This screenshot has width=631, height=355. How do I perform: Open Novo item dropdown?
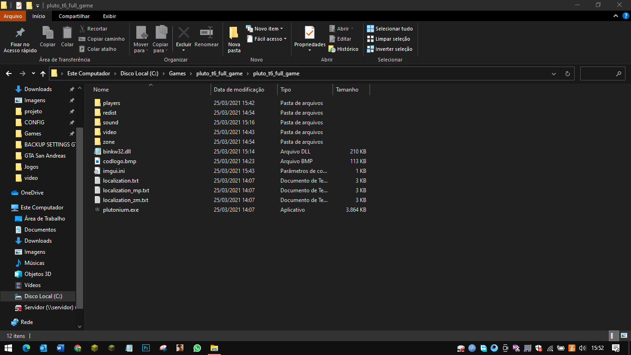(265, 29)
